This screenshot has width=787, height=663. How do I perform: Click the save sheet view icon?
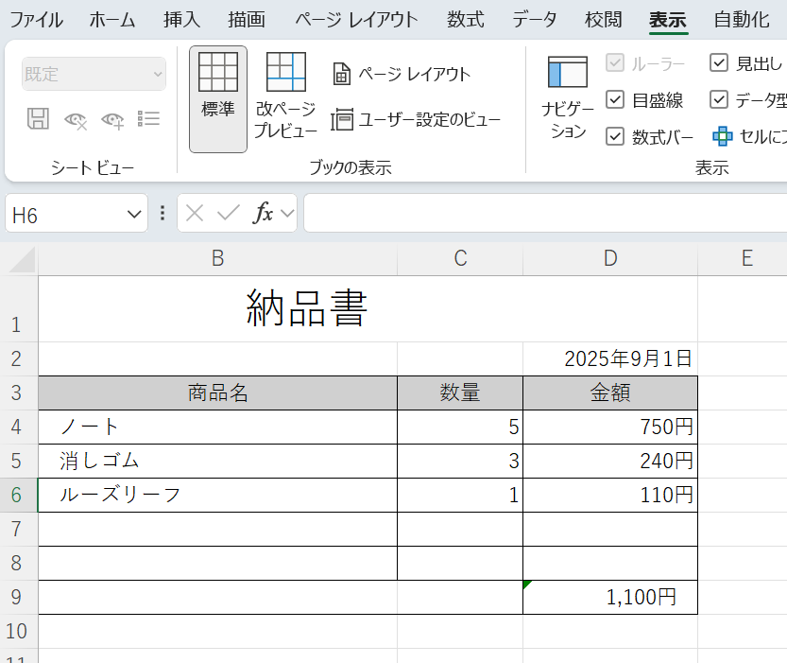click(x=38, y=119)
